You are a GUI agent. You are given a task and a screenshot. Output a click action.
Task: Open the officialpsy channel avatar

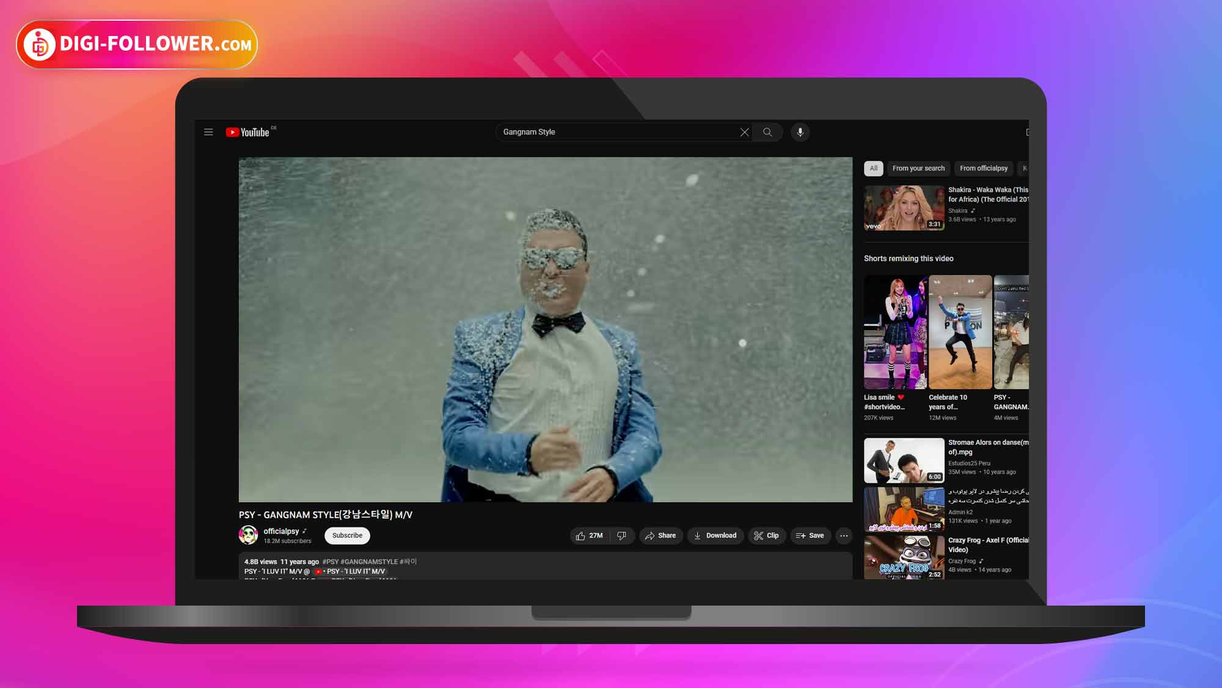(248, 535)
